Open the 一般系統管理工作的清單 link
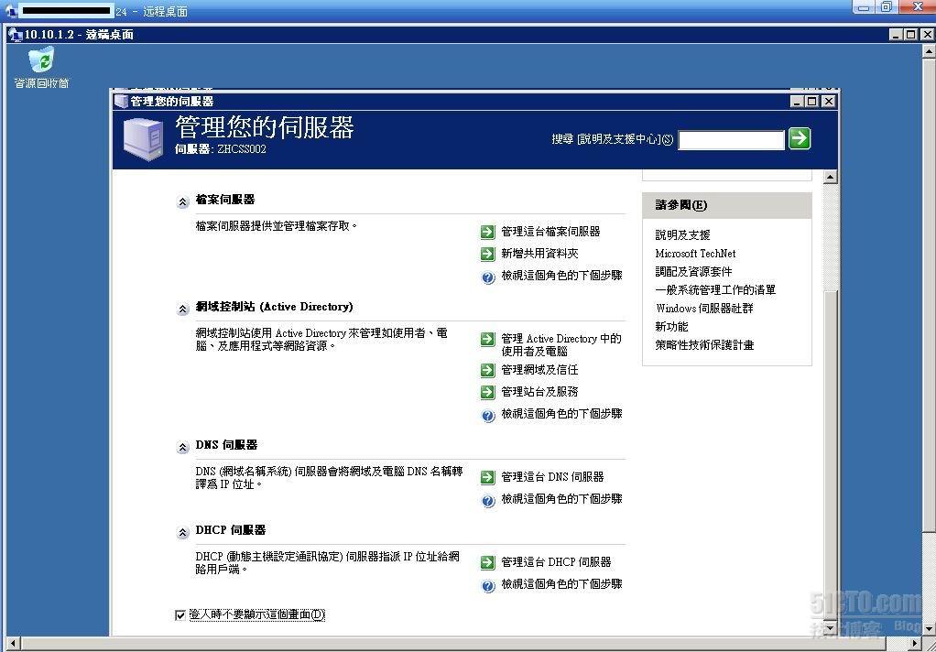The image size is (936, 652). (715, 290)
